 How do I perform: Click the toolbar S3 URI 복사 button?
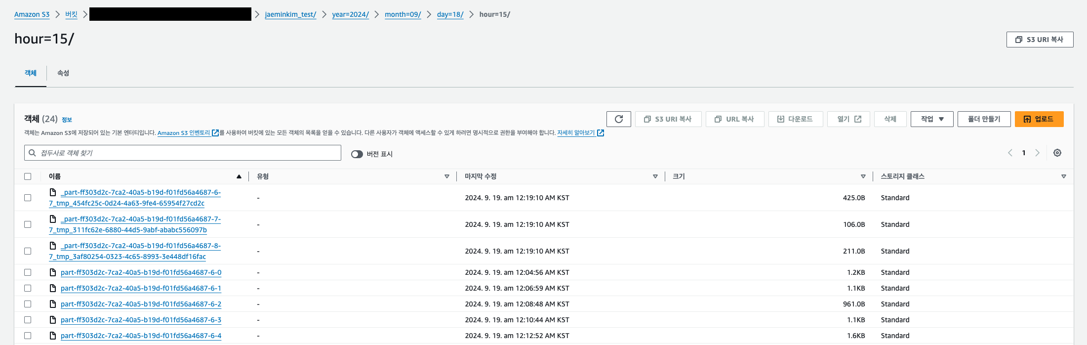tap(668, 119)
